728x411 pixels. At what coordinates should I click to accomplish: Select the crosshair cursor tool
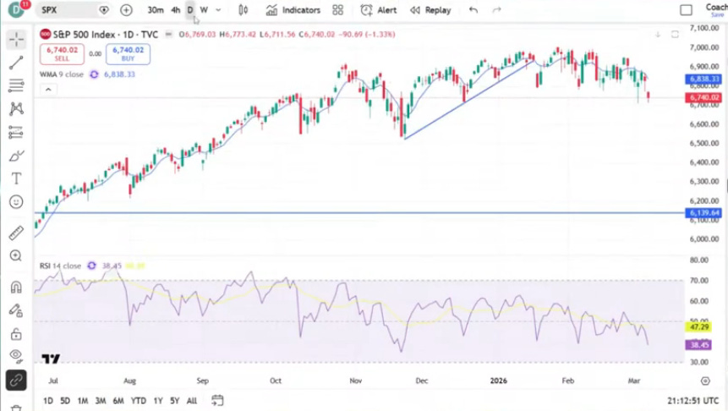point(16,40)
